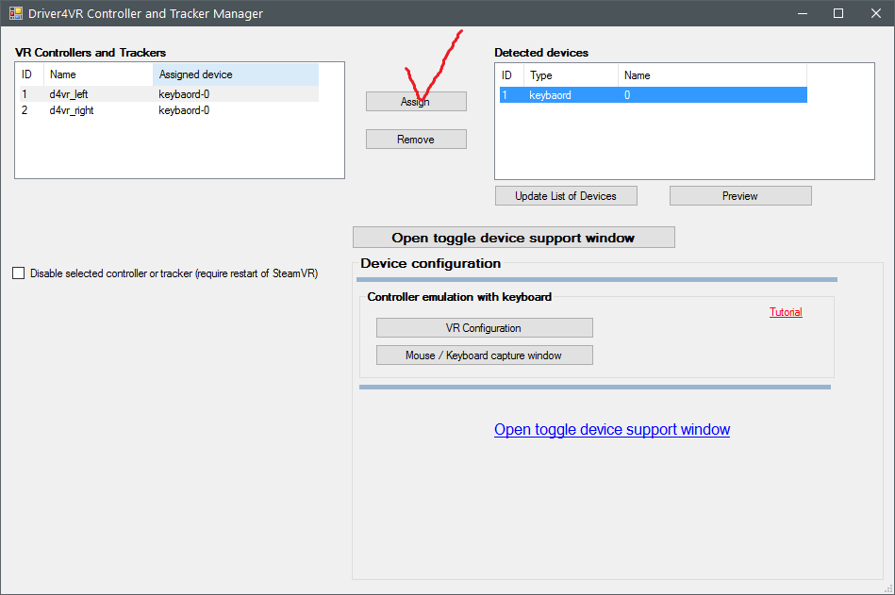895x595 pixels.
Task: Open Mouse / Keyboard capture window
Action: click(484, 355)
